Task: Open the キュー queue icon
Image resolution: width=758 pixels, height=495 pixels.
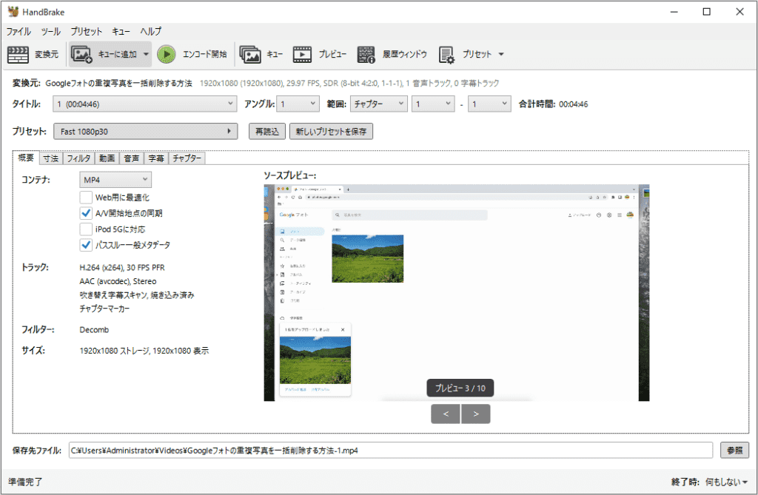Action: [250, 54]
